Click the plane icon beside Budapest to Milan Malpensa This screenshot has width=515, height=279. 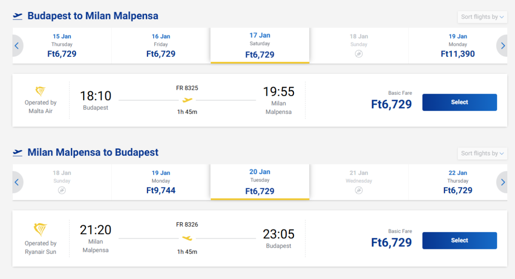pyautogui.click(x=18, y=16)
